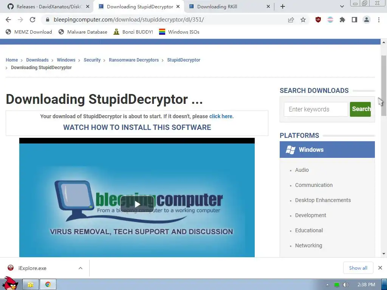
Task: Click the green network tray icon
Action: coord(337,285)
